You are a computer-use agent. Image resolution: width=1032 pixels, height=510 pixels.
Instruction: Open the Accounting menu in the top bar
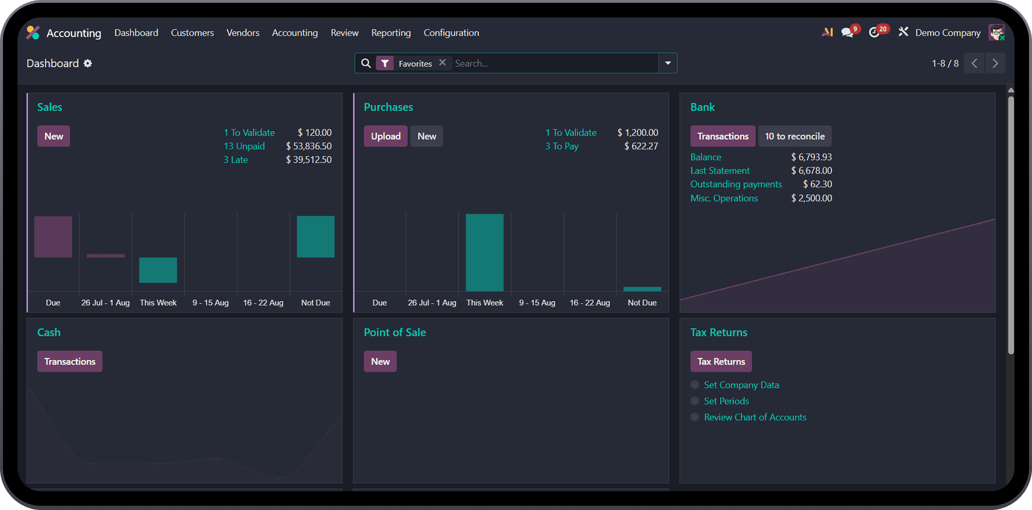295,33
